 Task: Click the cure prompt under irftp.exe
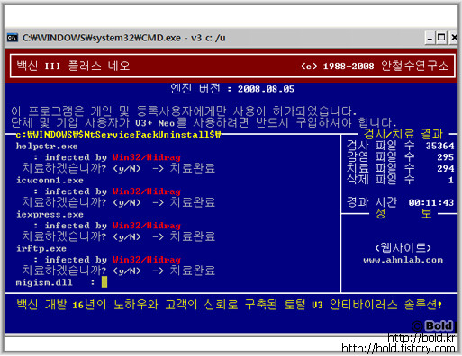click(119, 271)
